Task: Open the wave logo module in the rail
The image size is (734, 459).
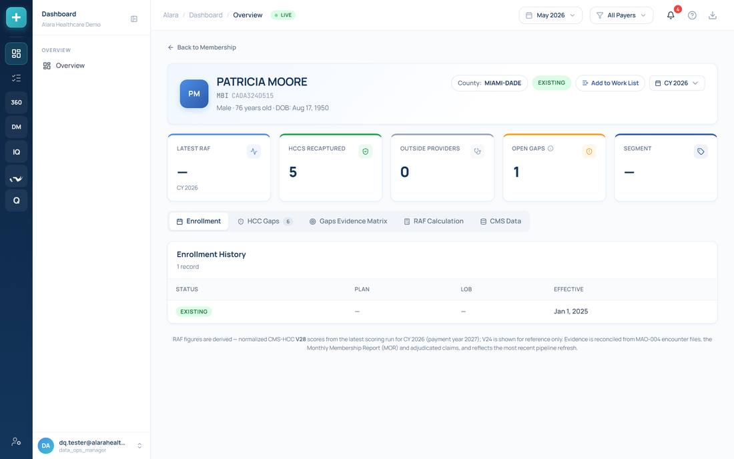Action: [x=16, y=176]
